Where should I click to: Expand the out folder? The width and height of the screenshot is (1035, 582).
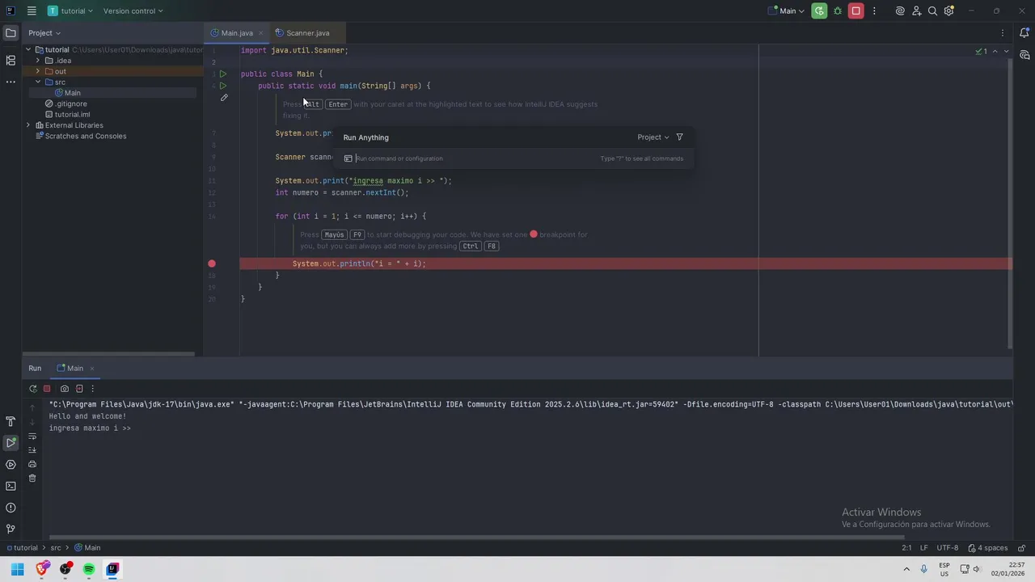[38, 71]
